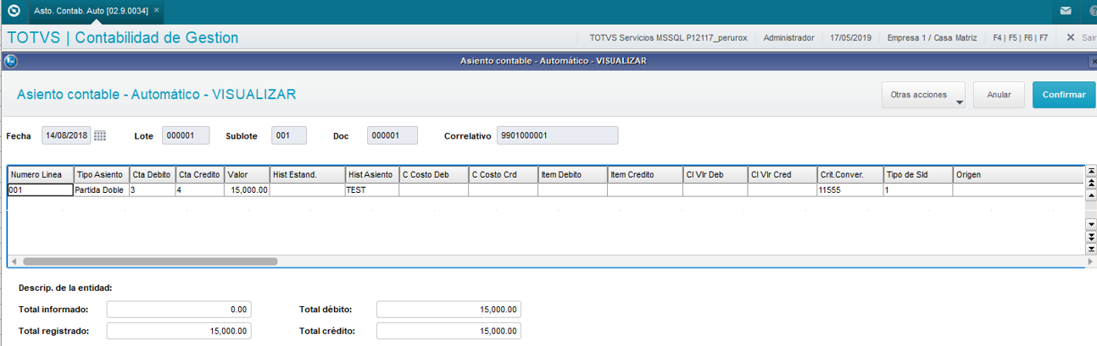Move one row up with single up arrow

(1091, 194)
